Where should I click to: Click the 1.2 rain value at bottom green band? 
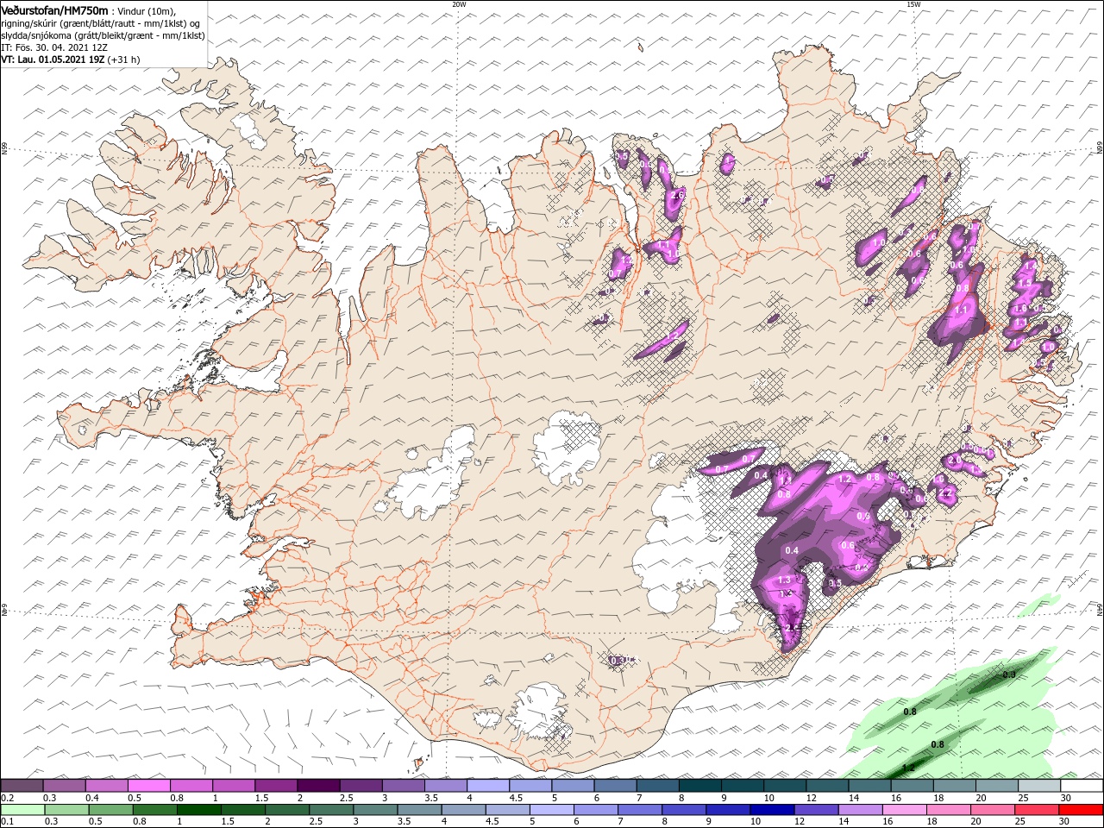[x=907, y=768]
